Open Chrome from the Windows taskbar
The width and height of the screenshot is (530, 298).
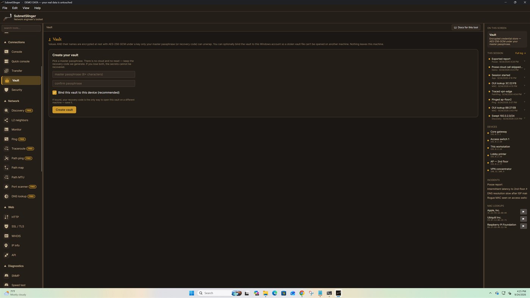[302, 293]
